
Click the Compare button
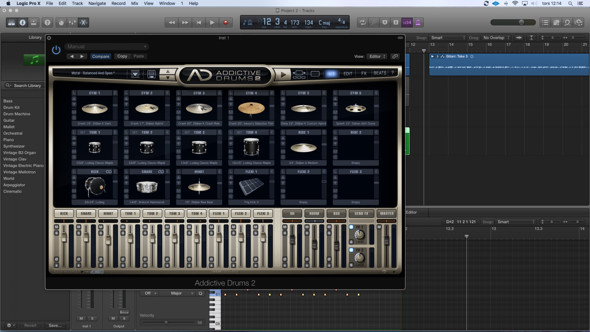101,56
